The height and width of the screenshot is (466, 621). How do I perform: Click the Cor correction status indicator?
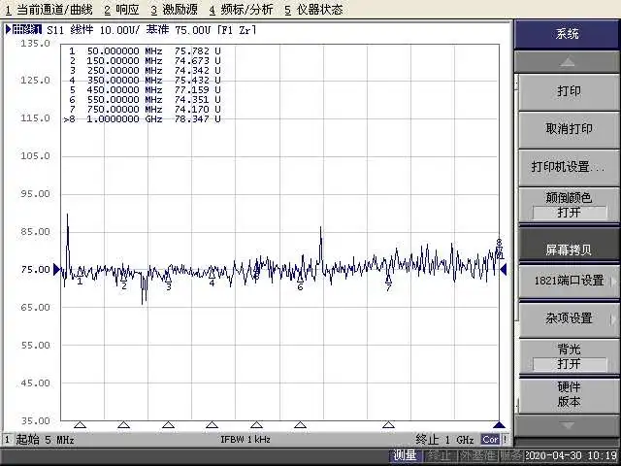pyautogui.click(x=490, y=440)
